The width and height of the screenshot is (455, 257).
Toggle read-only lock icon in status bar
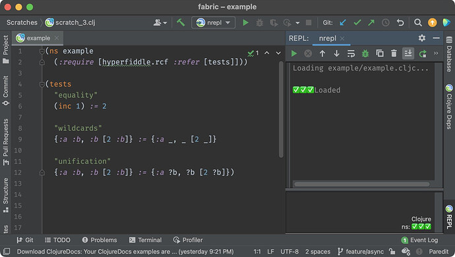(x=392, y=251)
